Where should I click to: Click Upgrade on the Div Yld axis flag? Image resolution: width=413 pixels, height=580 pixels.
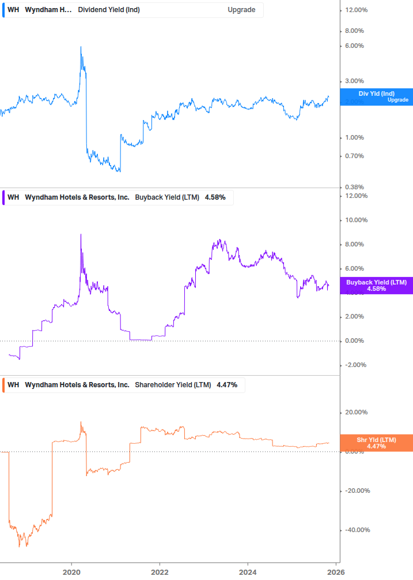[398, 99]
